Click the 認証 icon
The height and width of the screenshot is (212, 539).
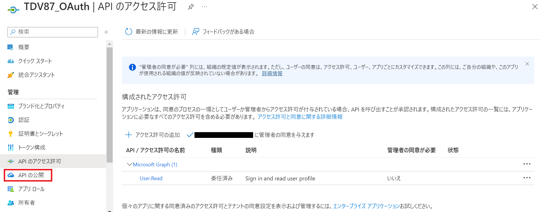point(11,120)
